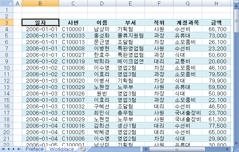The image size is (239, 152).
Task: Click horizontal scrollbar left arrow
Action: tap(146, 149)
